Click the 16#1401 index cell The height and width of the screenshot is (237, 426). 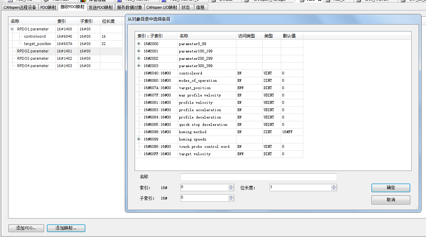pos(66,51)
